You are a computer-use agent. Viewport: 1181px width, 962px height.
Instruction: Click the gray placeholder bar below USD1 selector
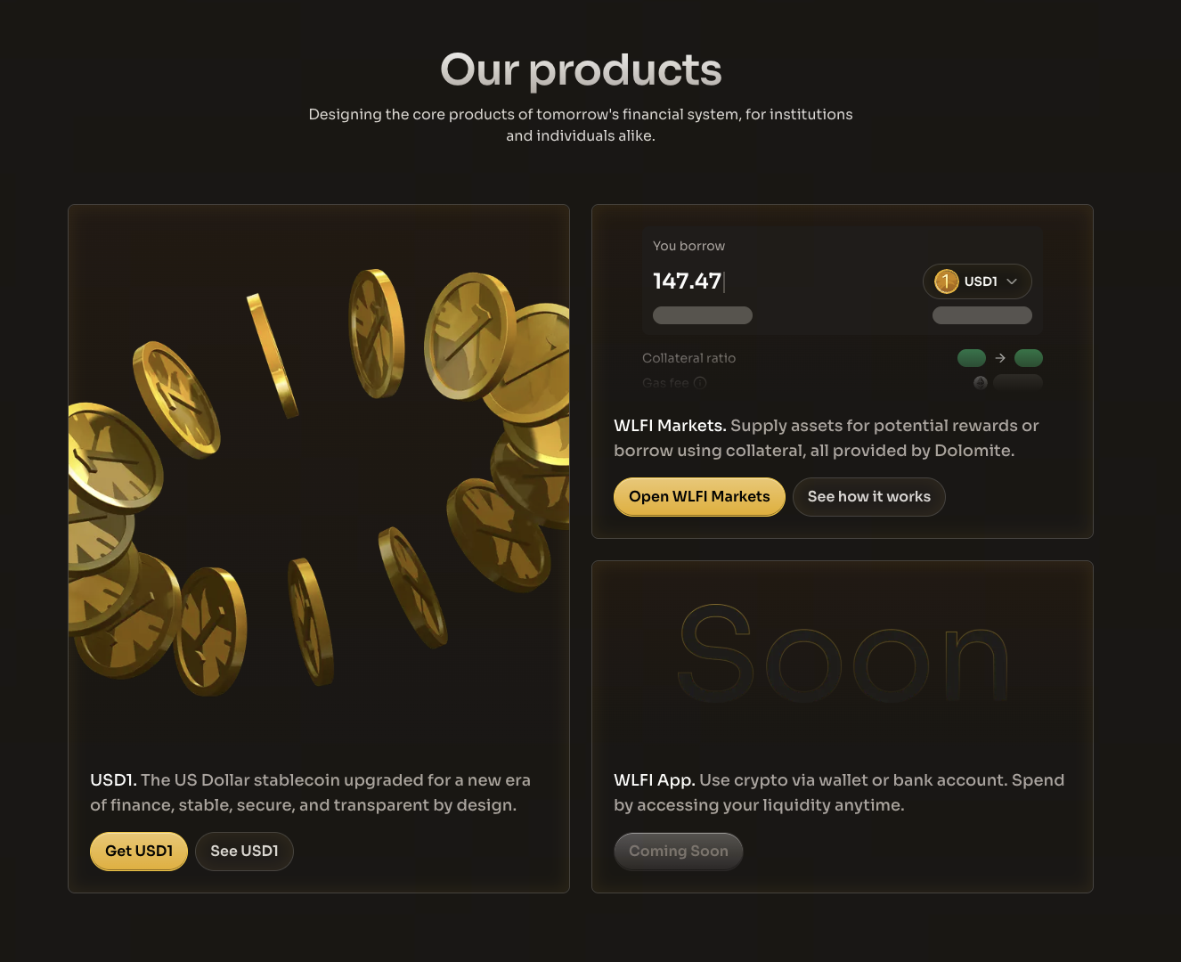click(x=981, y=315)
